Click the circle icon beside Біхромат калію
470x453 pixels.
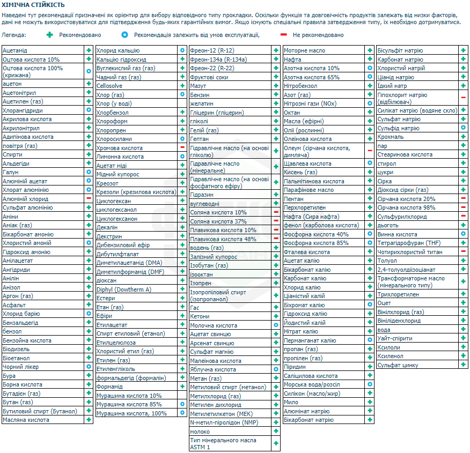(x=370, y=305)
